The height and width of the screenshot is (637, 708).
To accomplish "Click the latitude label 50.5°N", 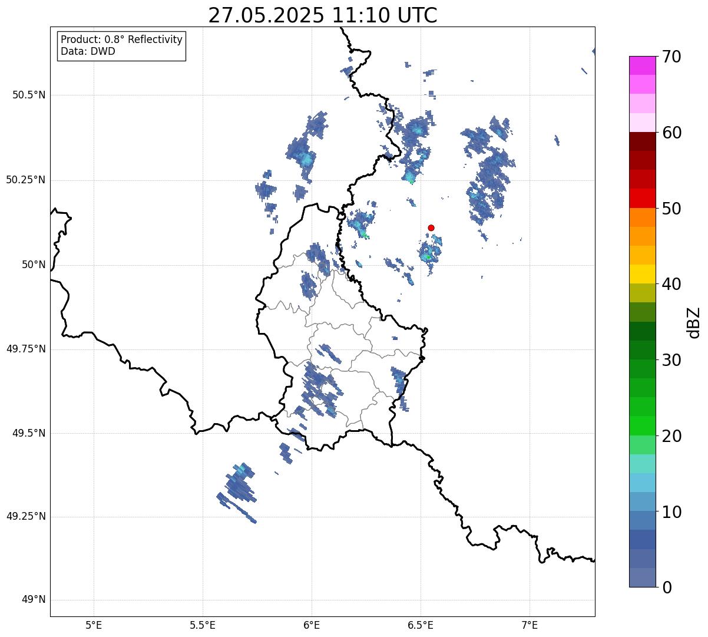I will [29, 95].
